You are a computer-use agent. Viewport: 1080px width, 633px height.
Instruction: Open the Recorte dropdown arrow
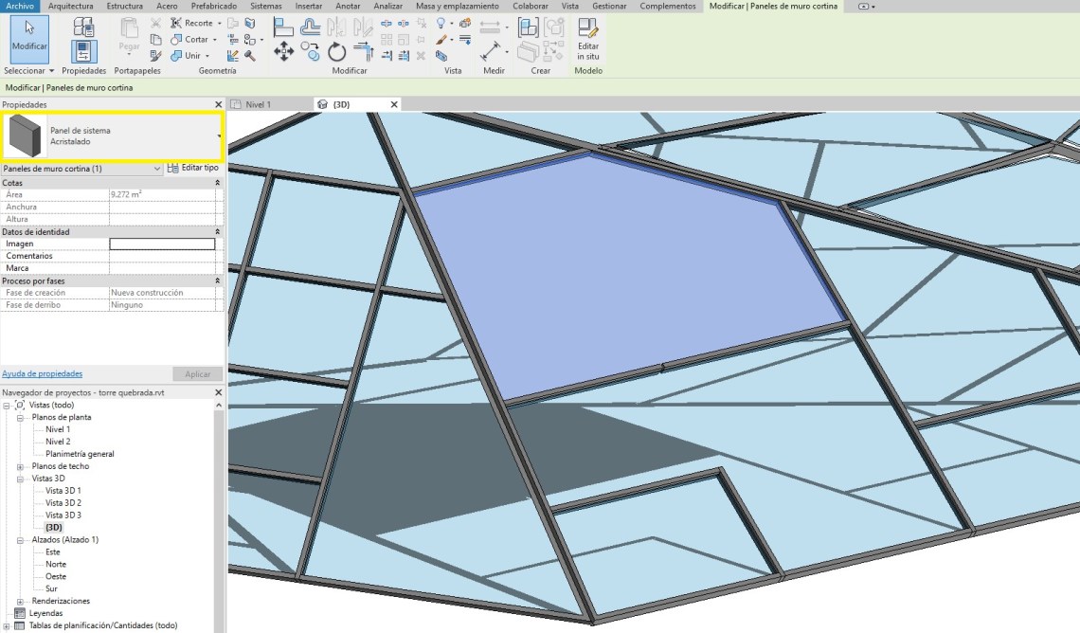pyautogui.click(x=220, y=24)
